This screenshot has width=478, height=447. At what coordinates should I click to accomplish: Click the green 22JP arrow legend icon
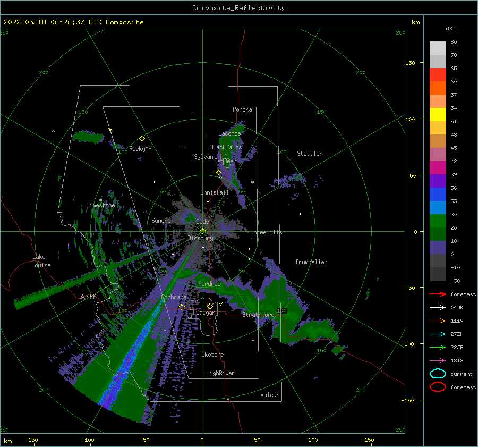438,347
